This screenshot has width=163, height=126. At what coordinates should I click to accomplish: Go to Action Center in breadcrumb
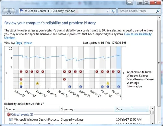pyautogui.click(x=37, y=11)
